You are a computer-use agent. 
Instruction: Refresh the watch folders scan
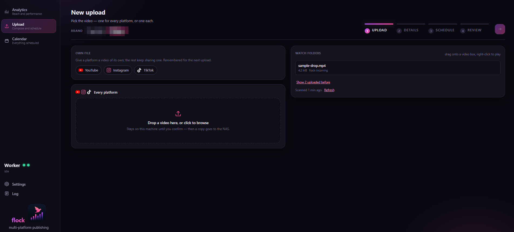329,90
